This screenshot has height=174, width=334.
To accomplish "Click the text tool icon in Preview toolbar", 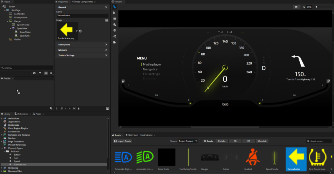I will tap(114, 25).
